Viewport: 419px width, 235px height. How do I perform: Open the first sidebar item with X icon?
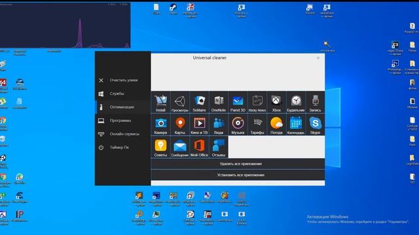(x=122, y=80)
